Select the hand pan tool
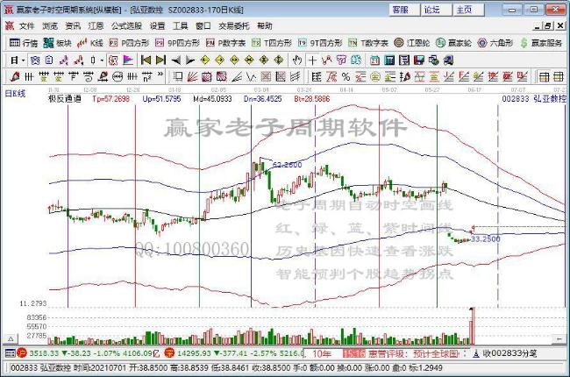The width and height of the screenshot is (570, 377). (x=297, y=60)
